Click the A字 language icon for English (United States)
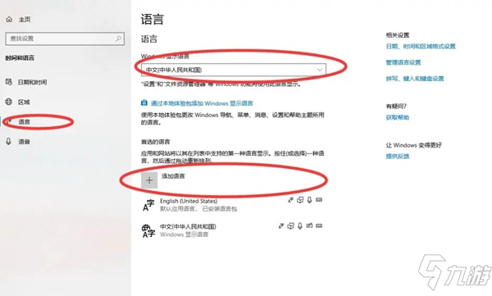Screen dimensions: 492x296 pyautogui.click(x=148, y=205)
